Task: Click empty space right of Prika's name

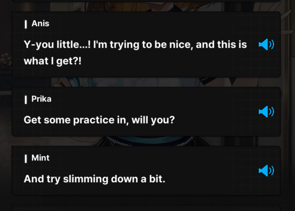Action: pyautogui.click(x=151, y=99)
